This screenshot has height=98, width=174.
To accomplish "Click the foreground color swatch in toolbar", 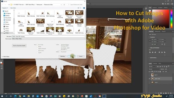I will (1, 63).
